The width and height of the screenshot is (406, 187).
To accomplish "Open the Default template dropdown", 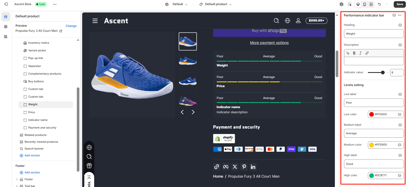I will point(176,4).
